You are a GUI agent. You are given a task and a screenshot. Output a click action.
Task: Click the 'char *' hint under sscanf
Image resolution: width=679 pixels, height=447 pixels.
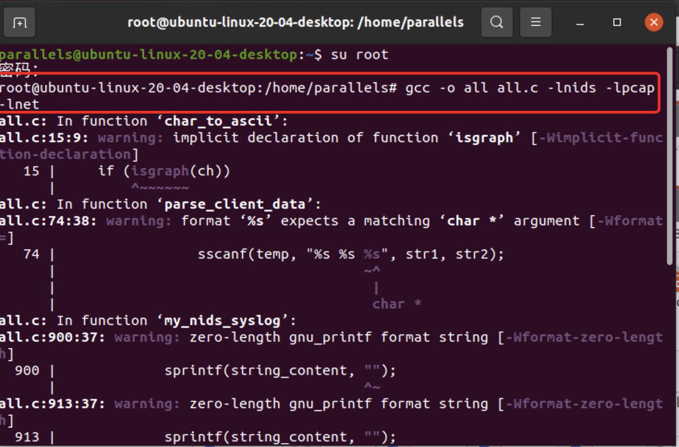click(397, 304)
